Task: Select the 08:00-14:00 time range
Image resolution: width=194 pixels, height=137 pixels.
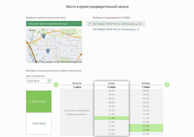Action: [39, 102]
